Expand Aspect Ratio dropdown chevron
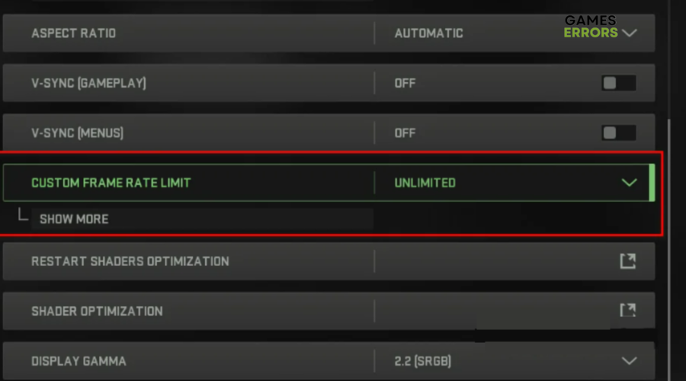The image size is (686, 381). pos(629,34)
